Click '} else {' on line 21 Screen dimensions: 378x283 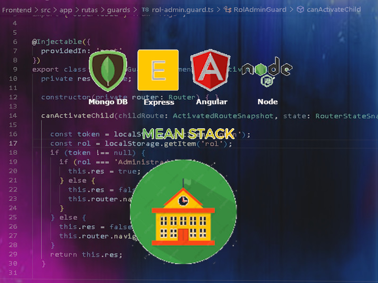pyautogui.click(x=77, y=181)
